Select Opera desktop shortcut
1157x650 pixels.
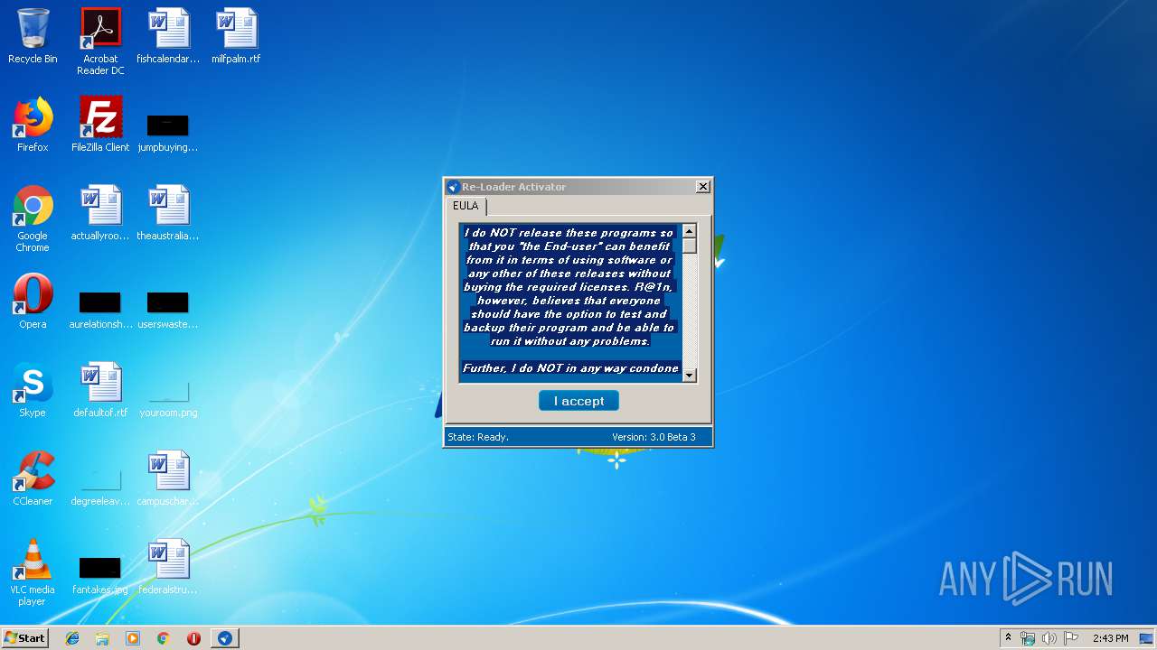(33, 302)
